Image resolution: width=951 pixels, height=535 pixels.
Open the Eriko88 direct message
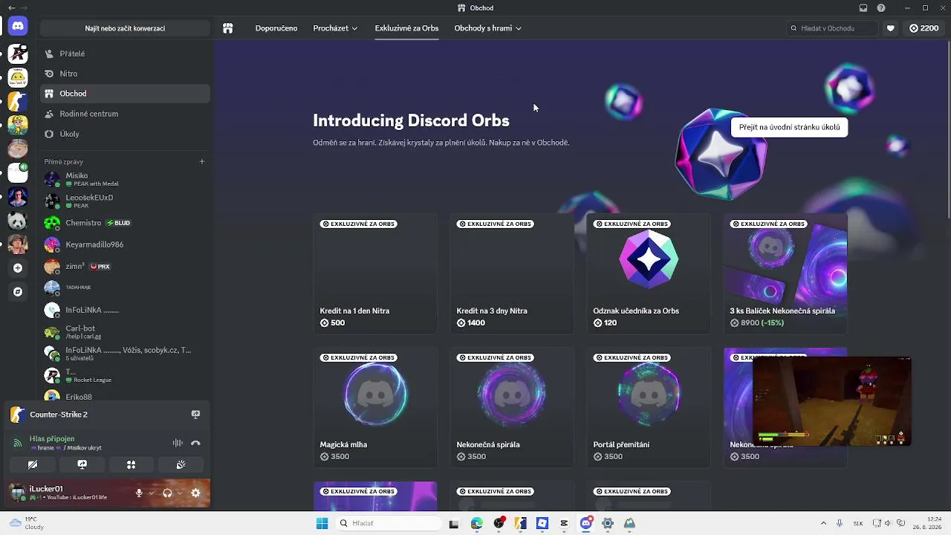click(x=125, y=396)
